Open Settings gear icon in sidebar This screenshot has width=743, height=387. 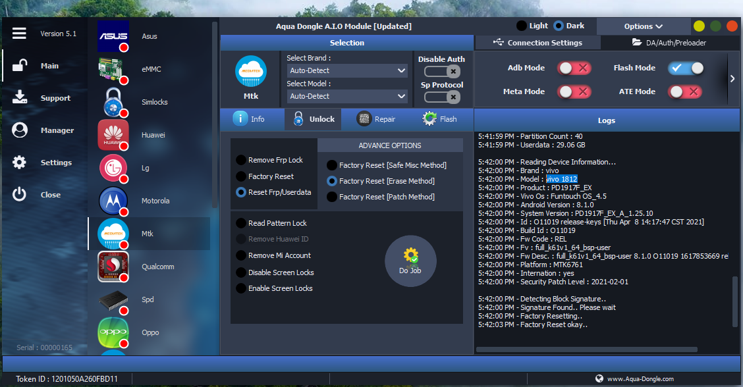point(19,162)
